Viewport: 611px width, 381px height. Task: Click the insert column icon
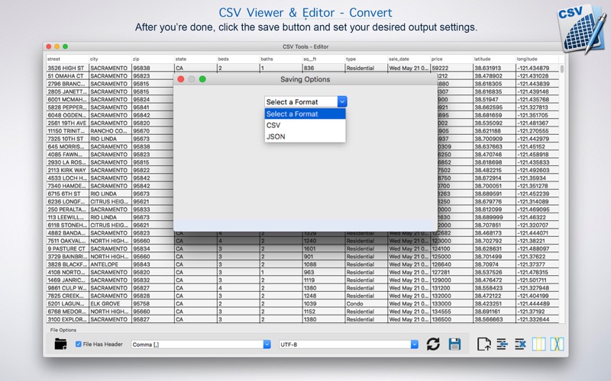(x=538, y=344)
